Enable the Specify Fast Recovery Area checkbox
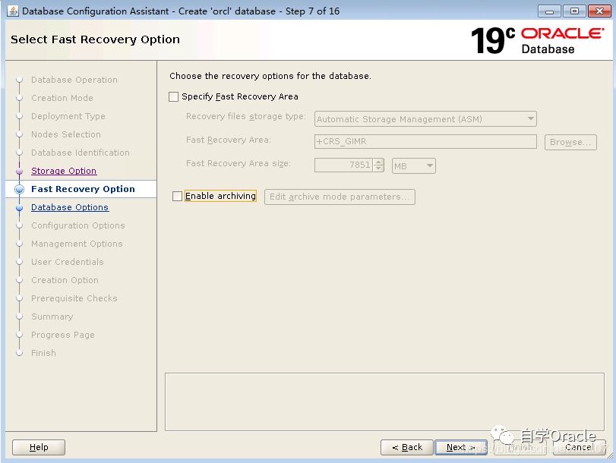 pos(174,97)
